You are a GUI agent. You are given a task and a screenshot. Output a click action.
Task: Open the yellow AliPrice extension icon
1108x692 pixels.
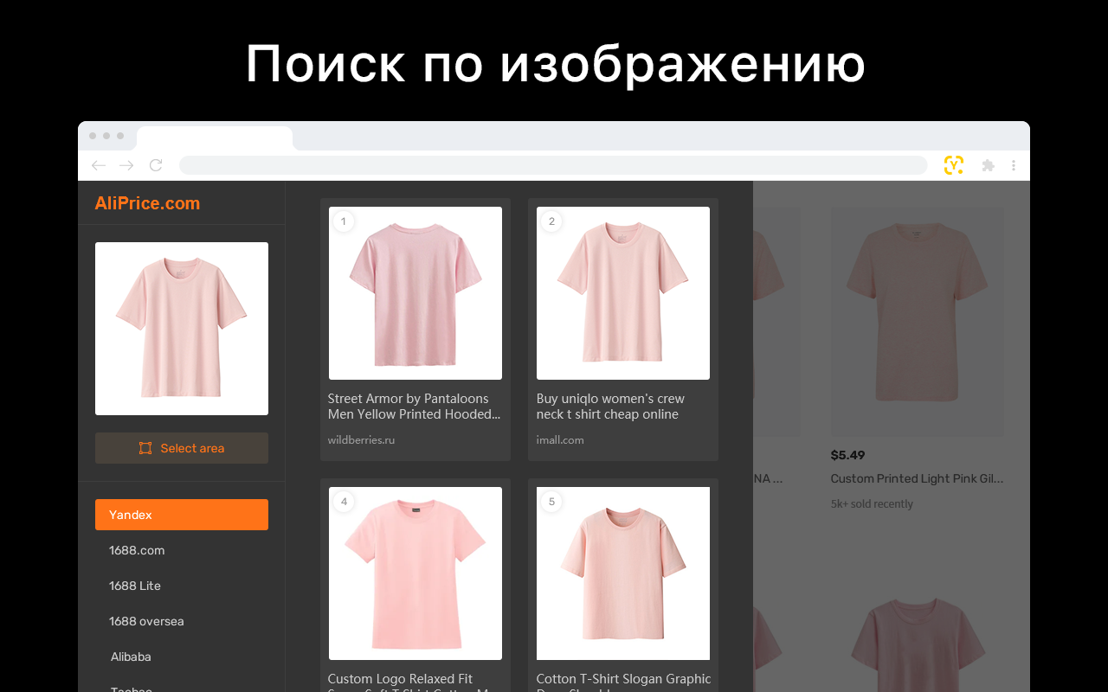click(954, 165)
